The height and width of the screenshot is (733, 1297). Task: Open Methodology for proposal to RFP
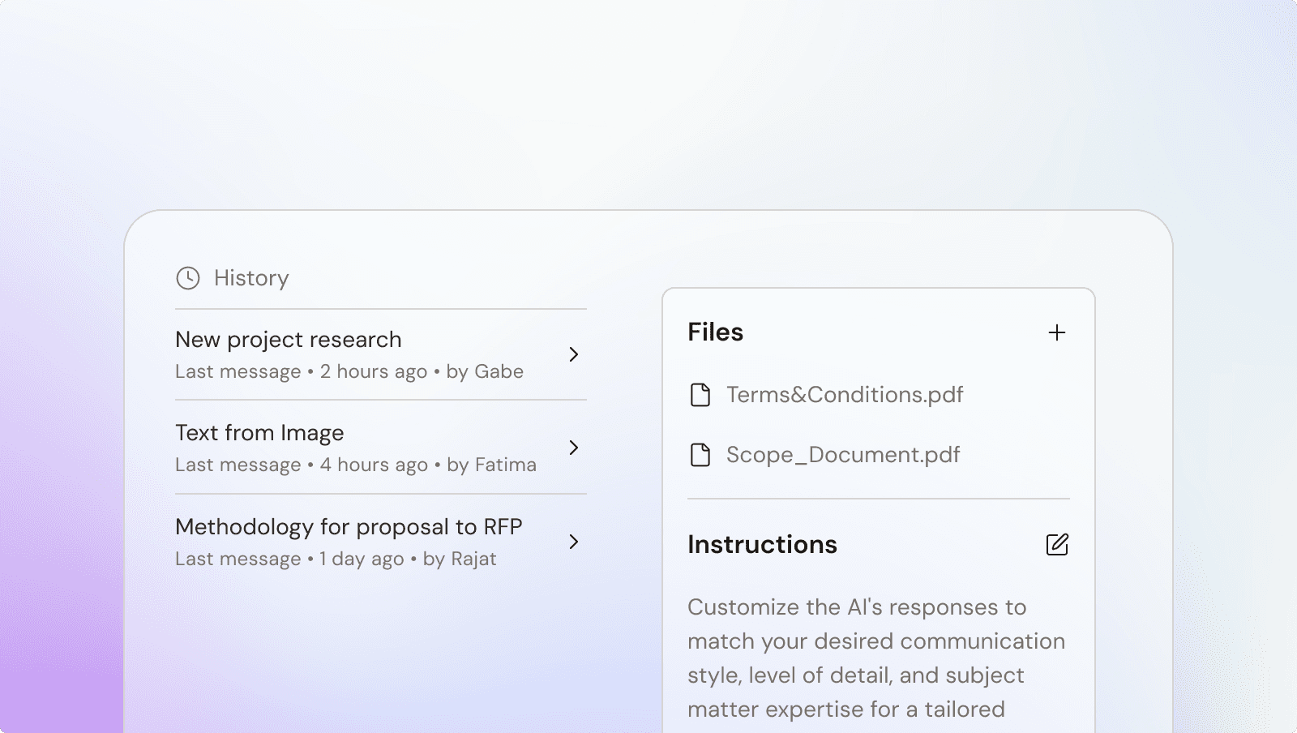point(349,527)
